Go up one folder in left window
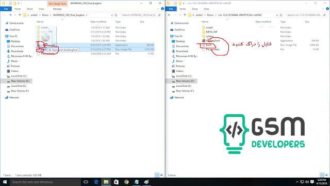This screenshot has height=186, width=330. coord(20,15)
